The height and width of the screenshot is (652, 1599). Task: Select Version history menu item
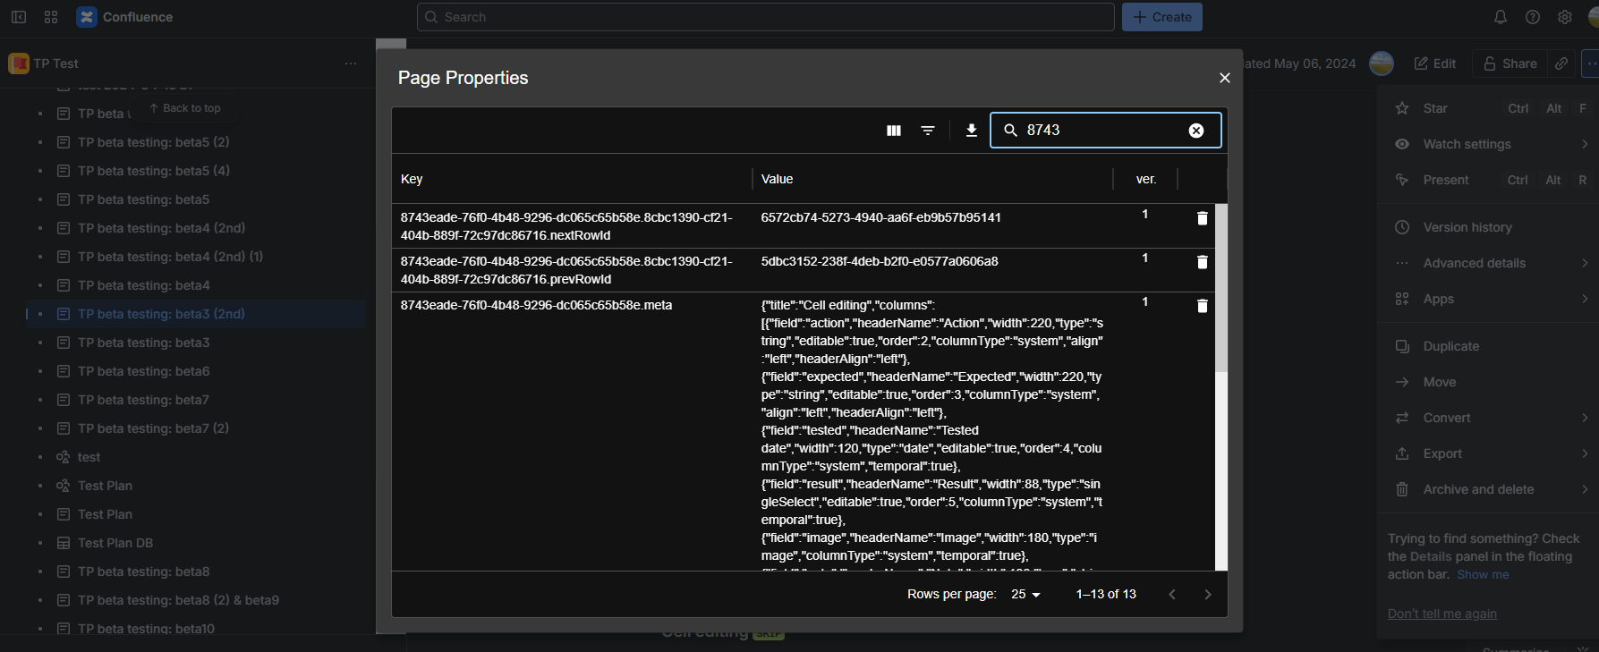pyautogui.click(x=1467, y=227)
